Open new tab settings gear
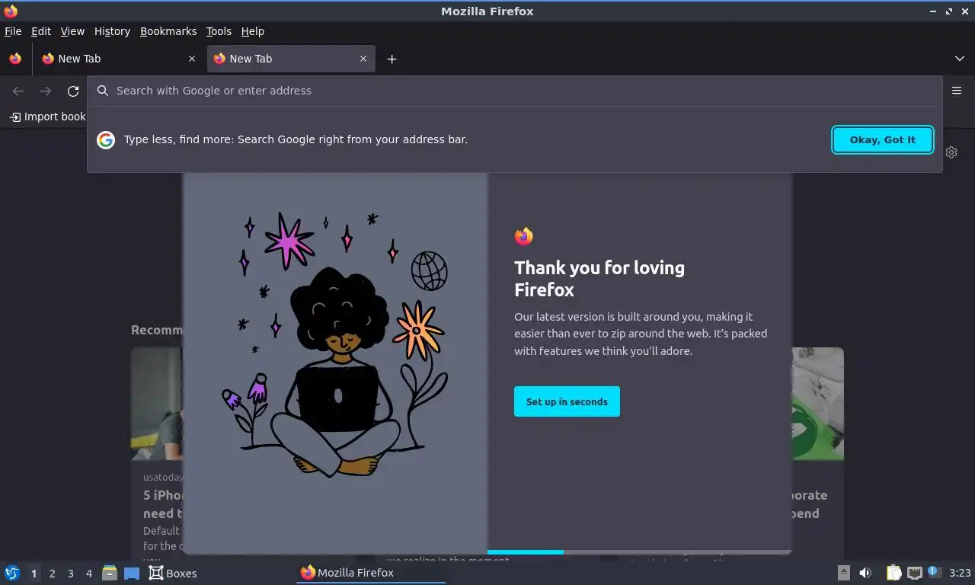This screenshot has width=975, height=585. pyautogui.click(x=951, y=152)
